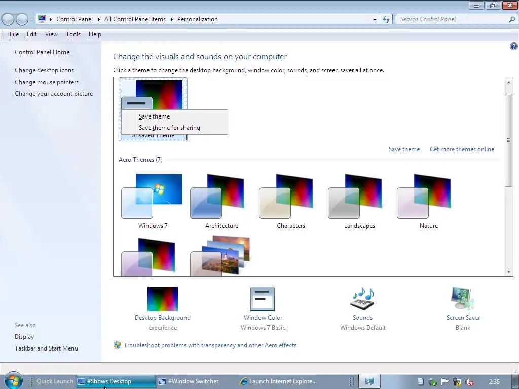Image resolution: width=519 pixels, height=389 pixels.
Task: Select the Windows 7 theme
Action: click(153, 202)
